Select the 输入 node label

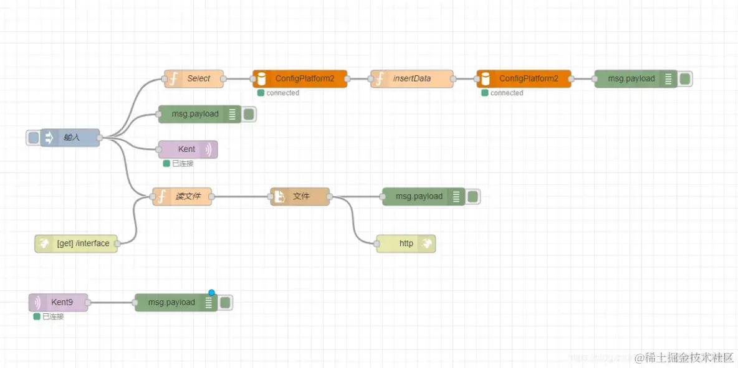click(72, 138)
